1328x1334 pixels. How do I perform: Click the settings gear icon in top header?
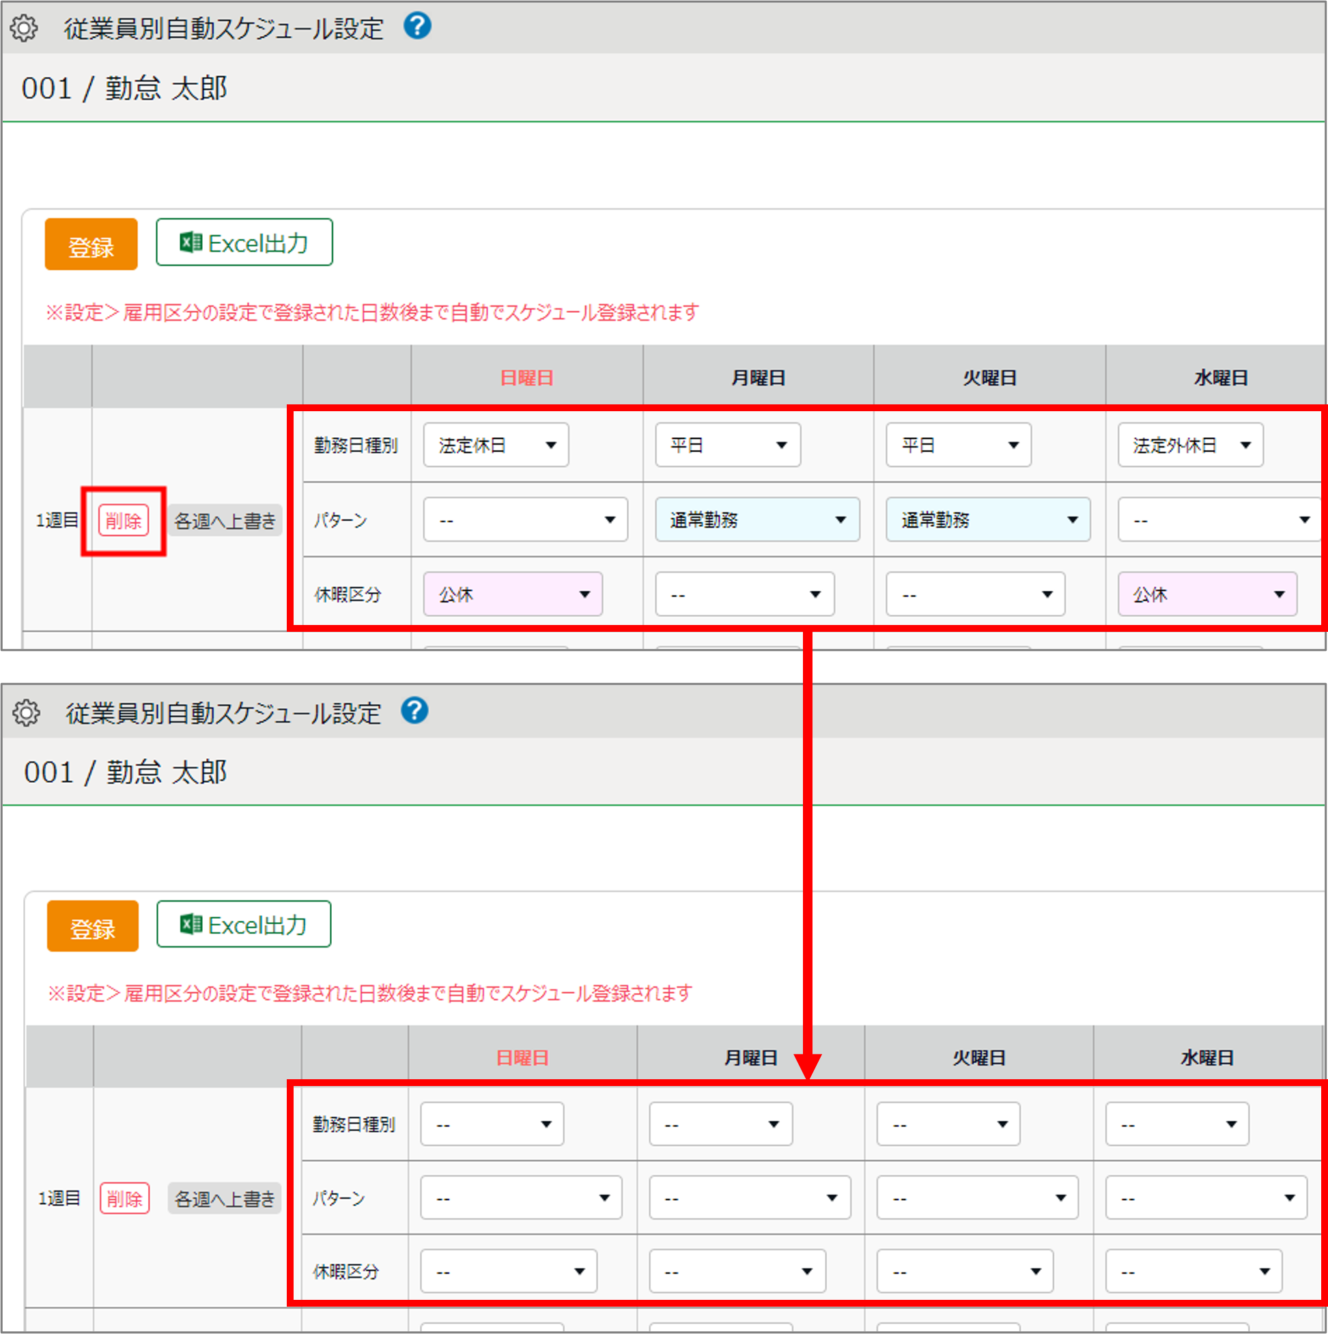pyautogui.click(x=24, y=28)
